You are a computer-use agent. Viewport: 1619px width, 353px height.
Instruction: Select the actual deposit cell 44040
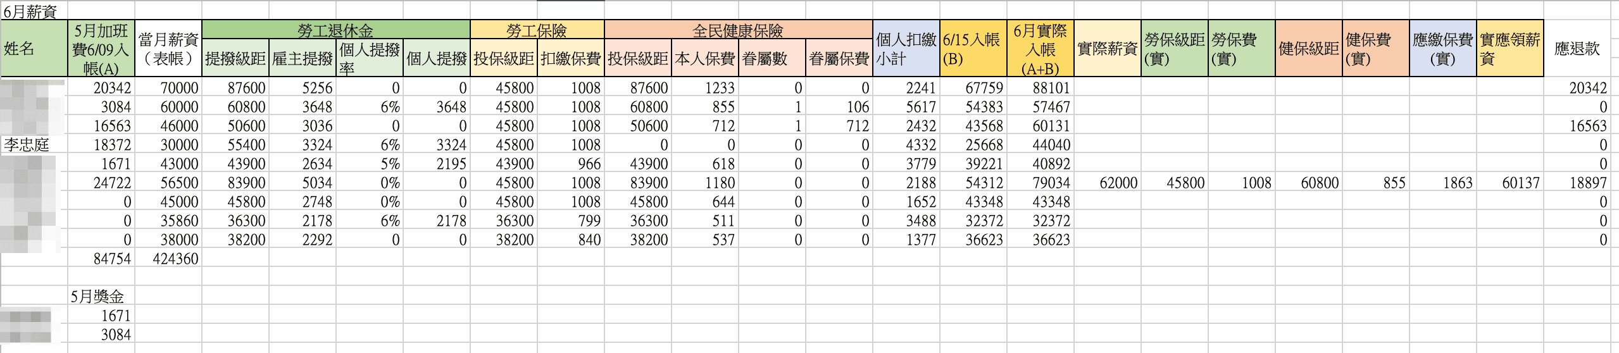(1041, 145)
